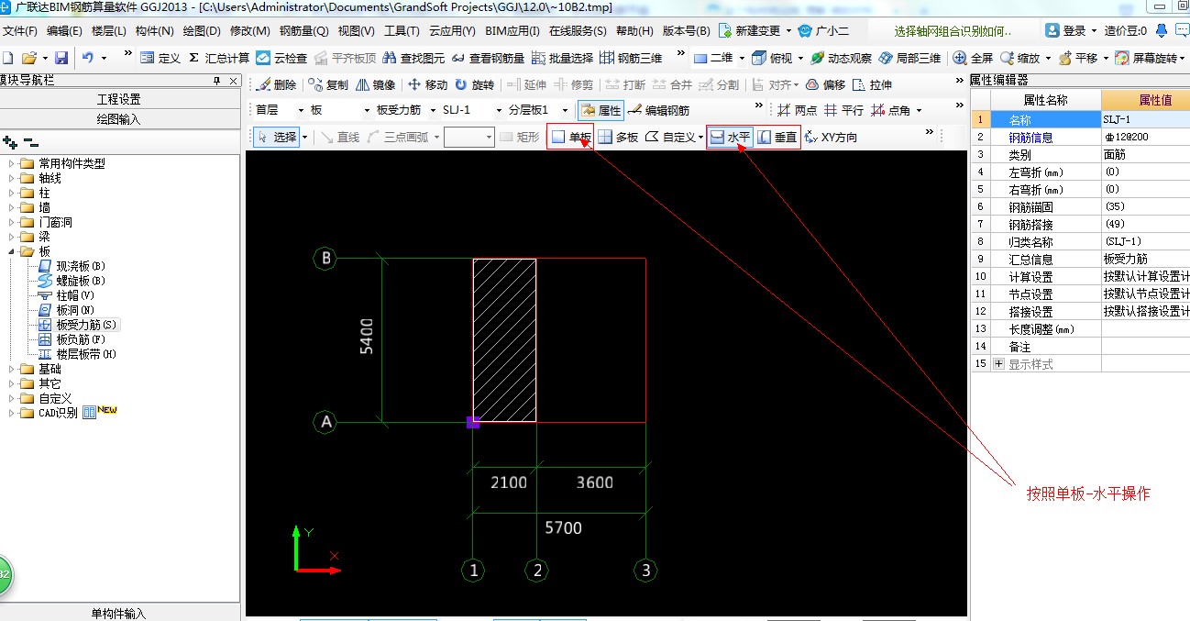Open the 钢筋量(Q) menu
Image resolution: width=1190 pixels, height=621 pixels.
point(303,31)
